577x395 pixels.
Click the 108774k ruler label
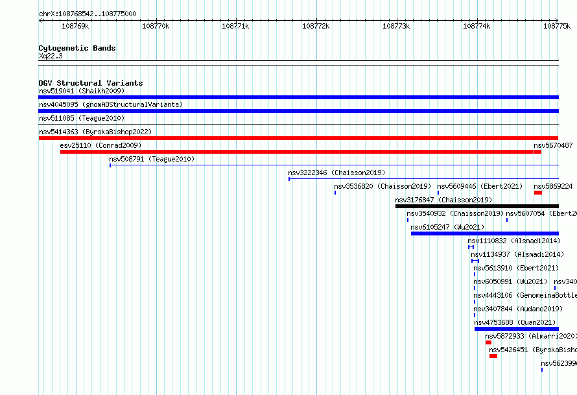coord(477,26)
